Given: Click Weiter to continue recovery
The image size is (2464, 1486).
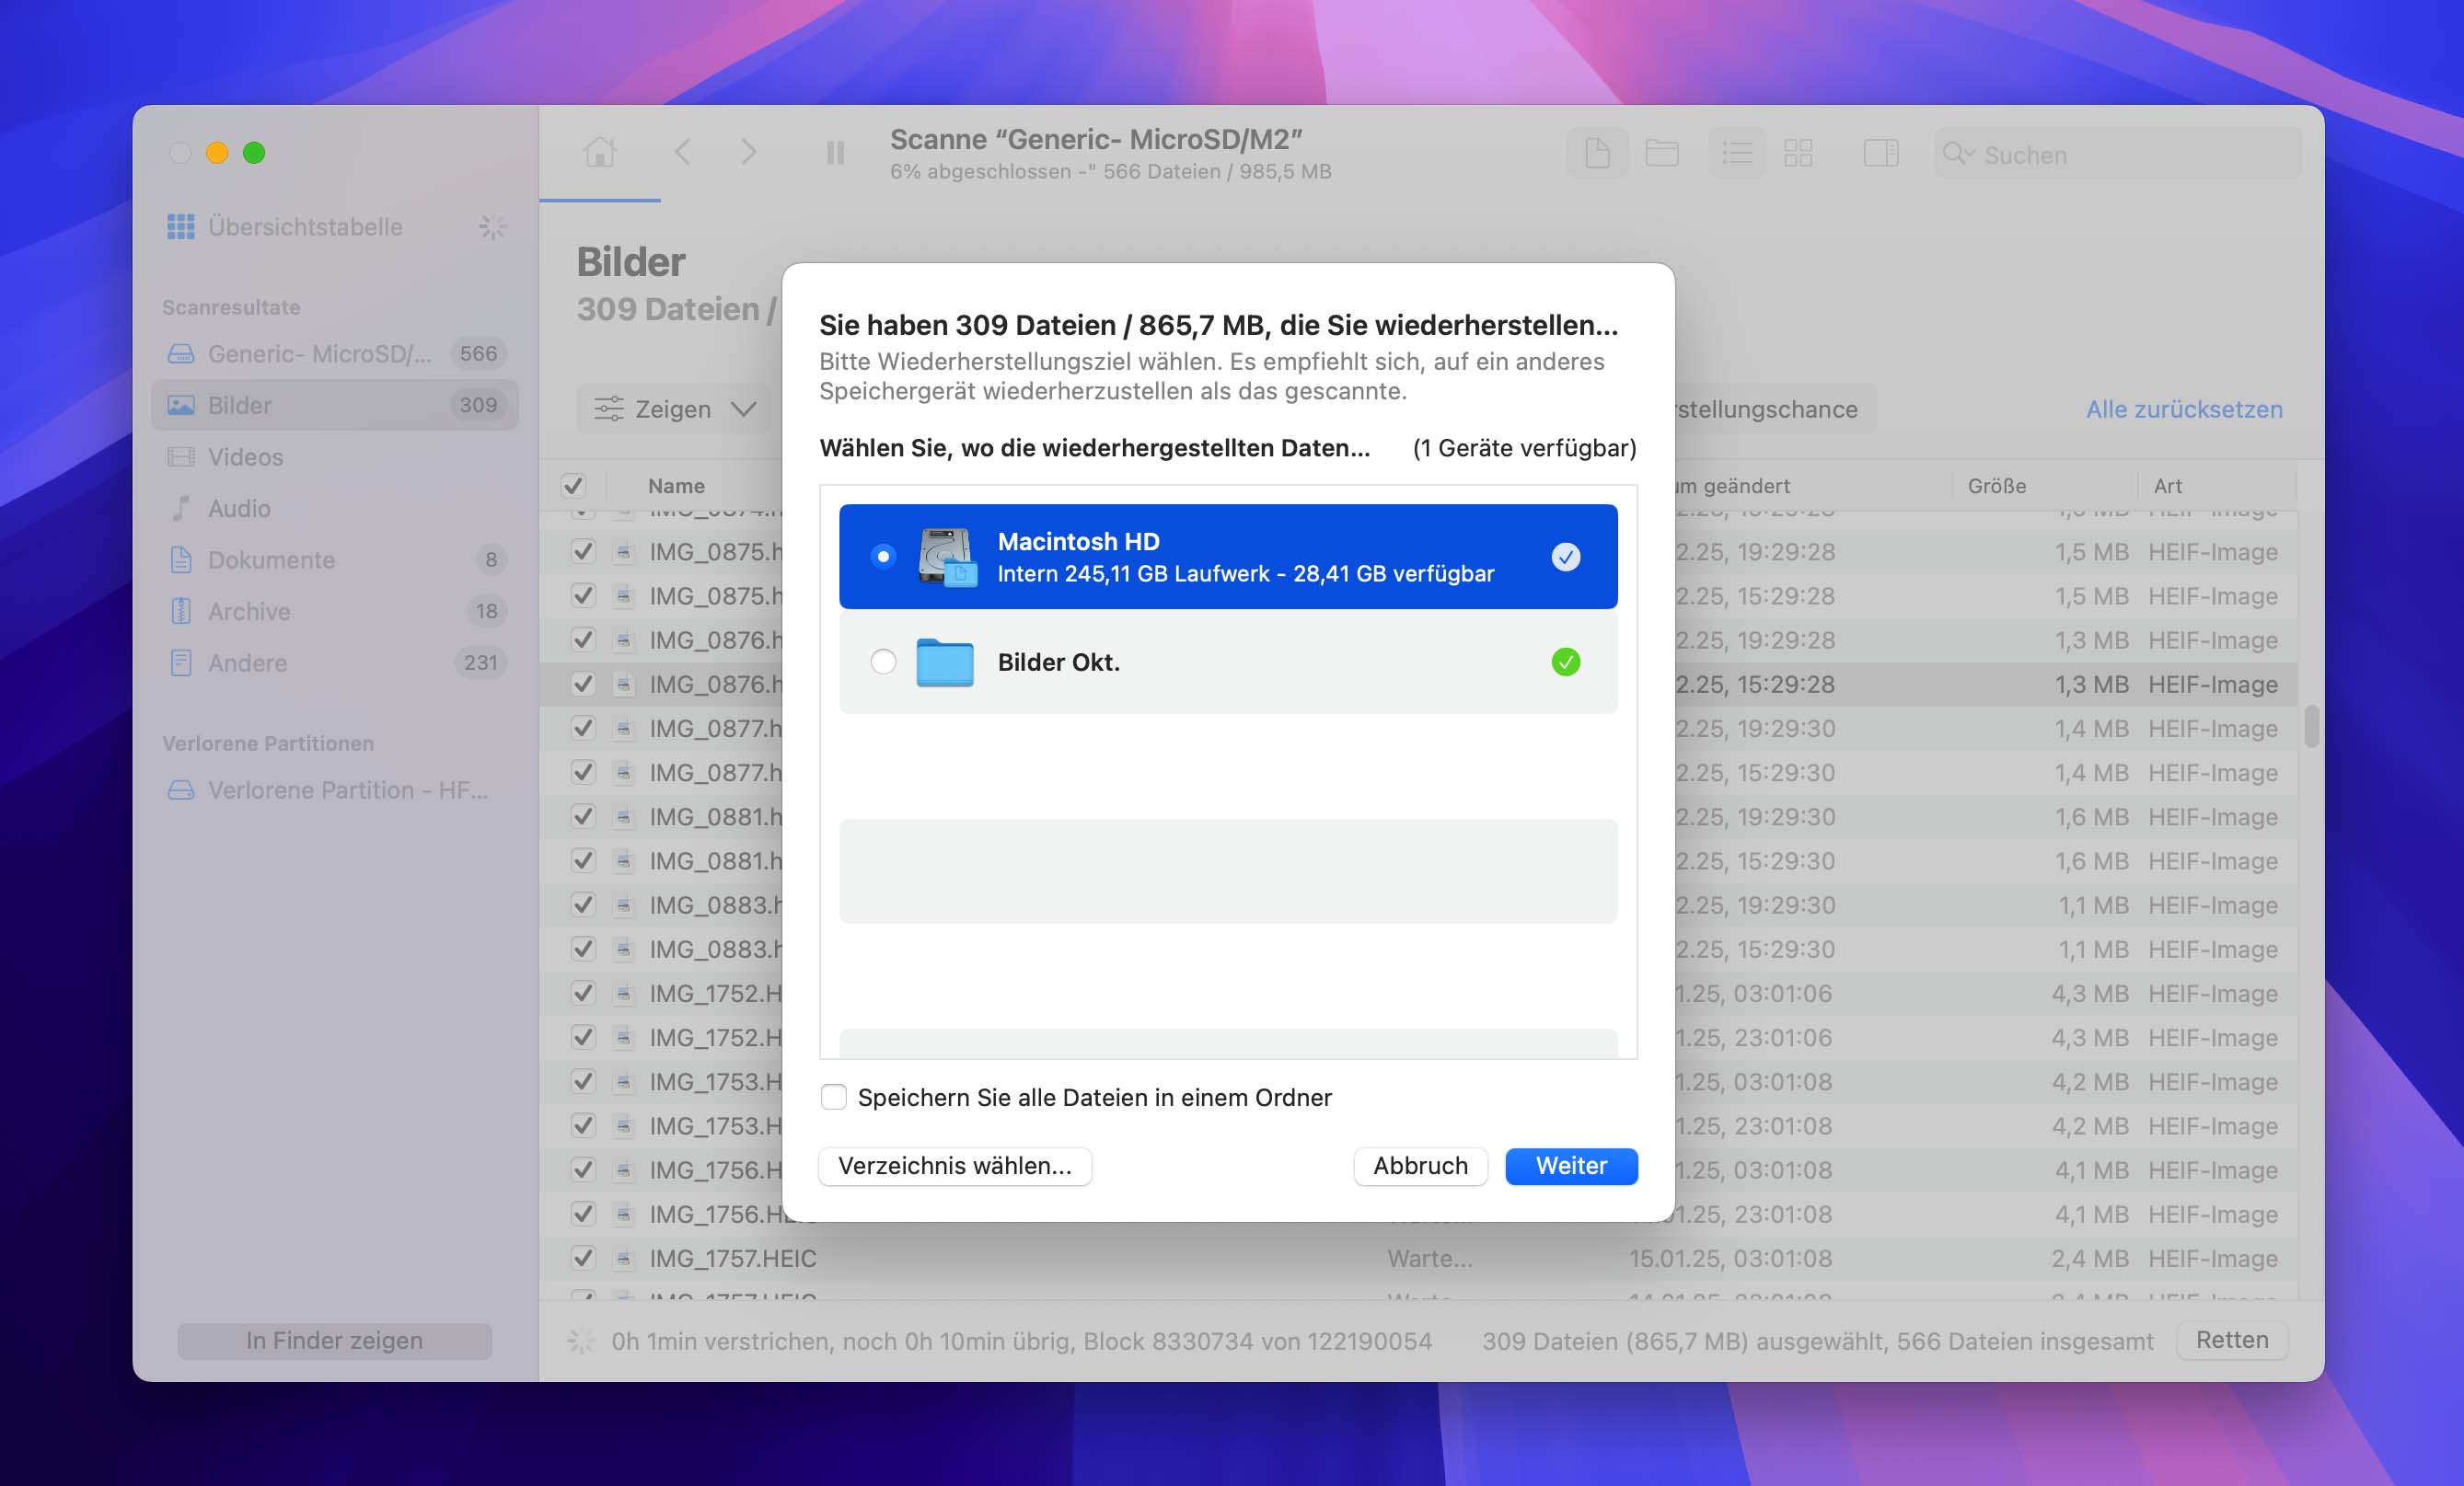Looking at the screenshot, I should [1571, 1166].
